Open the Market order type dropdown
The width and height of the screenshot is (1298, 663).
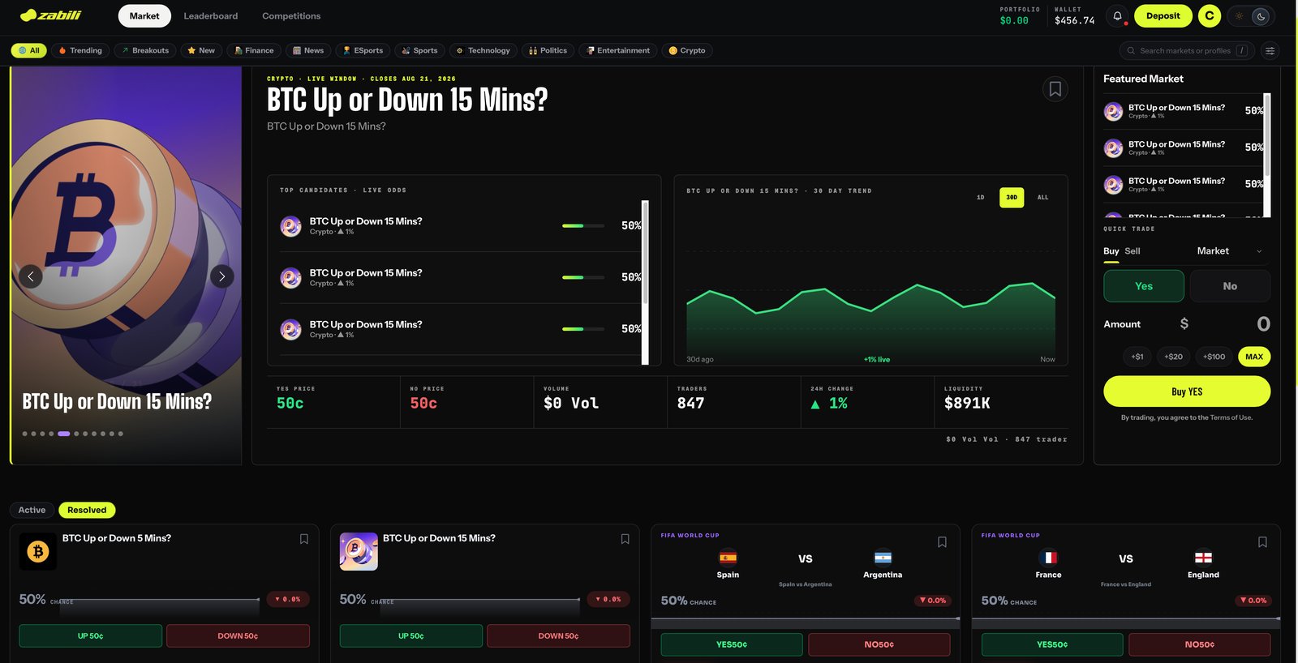tap(1229, 251)
